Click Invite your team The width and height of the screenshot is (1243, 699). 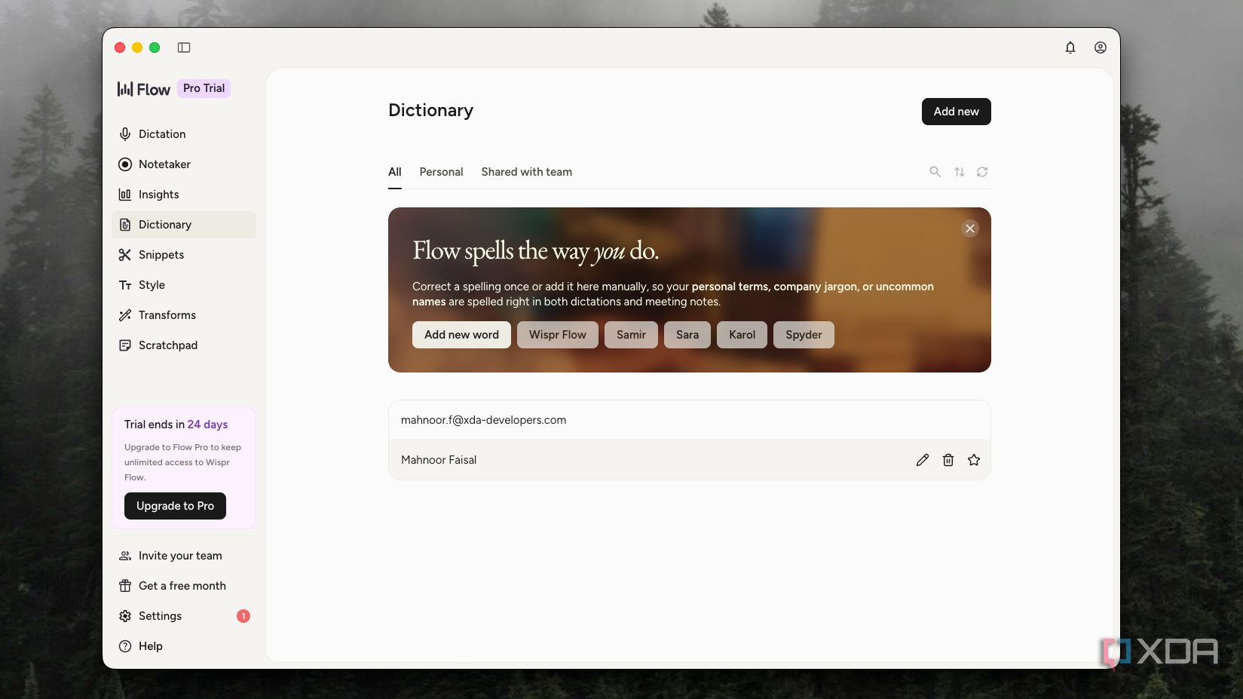[x=184, y=556]
